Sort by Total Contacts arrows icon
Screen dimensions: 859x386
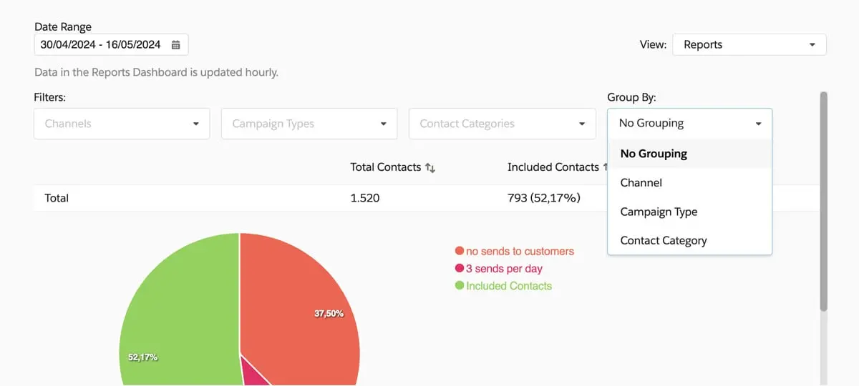430,167
